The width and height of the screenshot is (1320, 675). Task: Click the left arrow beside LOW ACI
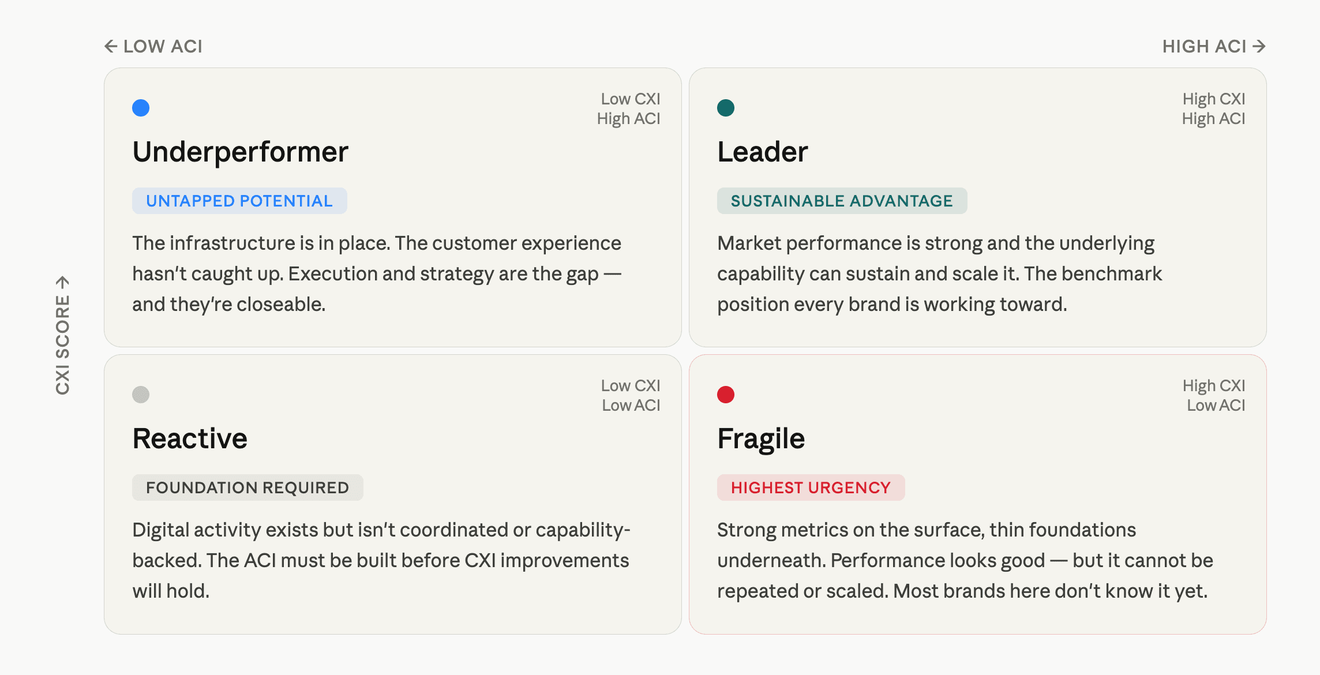111,46
